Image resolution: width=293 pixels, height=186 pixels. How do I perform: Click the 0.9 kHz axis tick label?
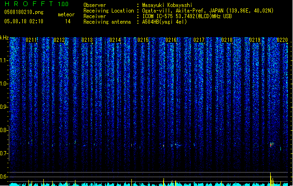(x=4, y=107)
